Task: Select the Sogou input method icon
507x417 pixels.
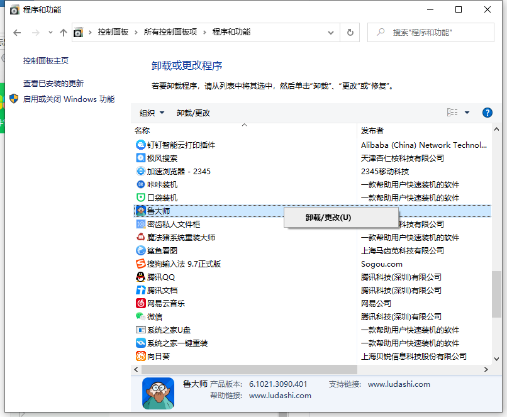Action: tap(141, 264)
